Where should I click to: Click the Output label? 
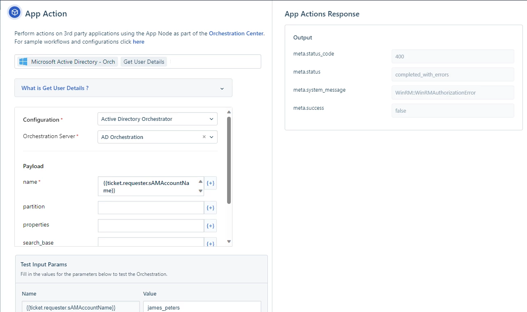(303, 37)
